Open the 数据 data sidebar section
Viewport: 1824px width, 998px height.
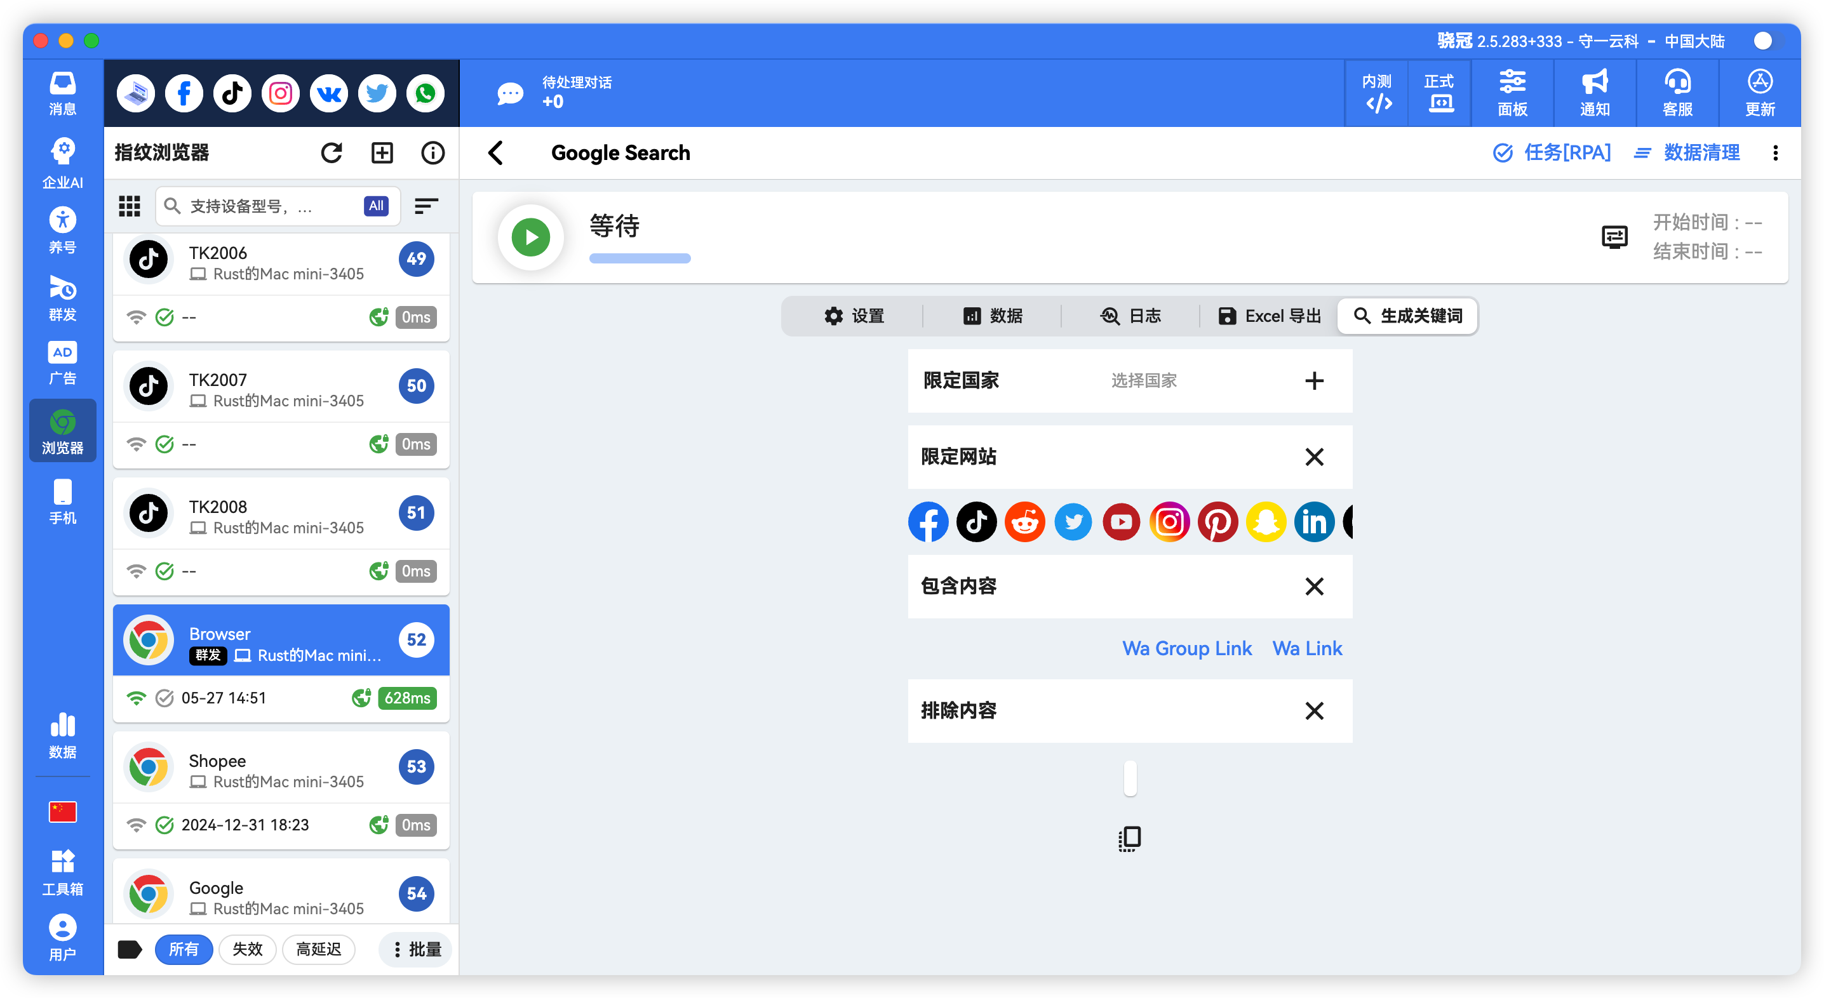62,735
